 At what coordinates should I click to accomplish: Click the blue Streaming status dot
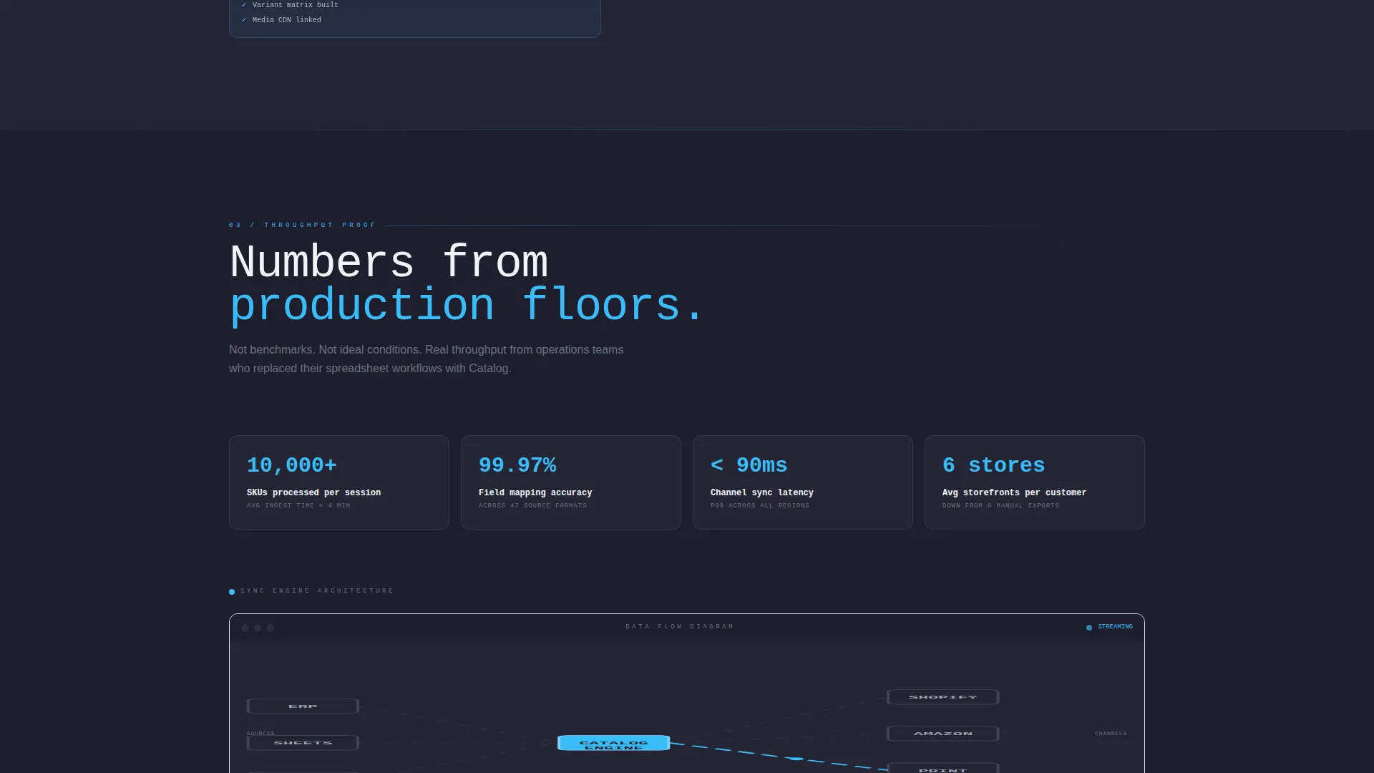pos(1089,628)
